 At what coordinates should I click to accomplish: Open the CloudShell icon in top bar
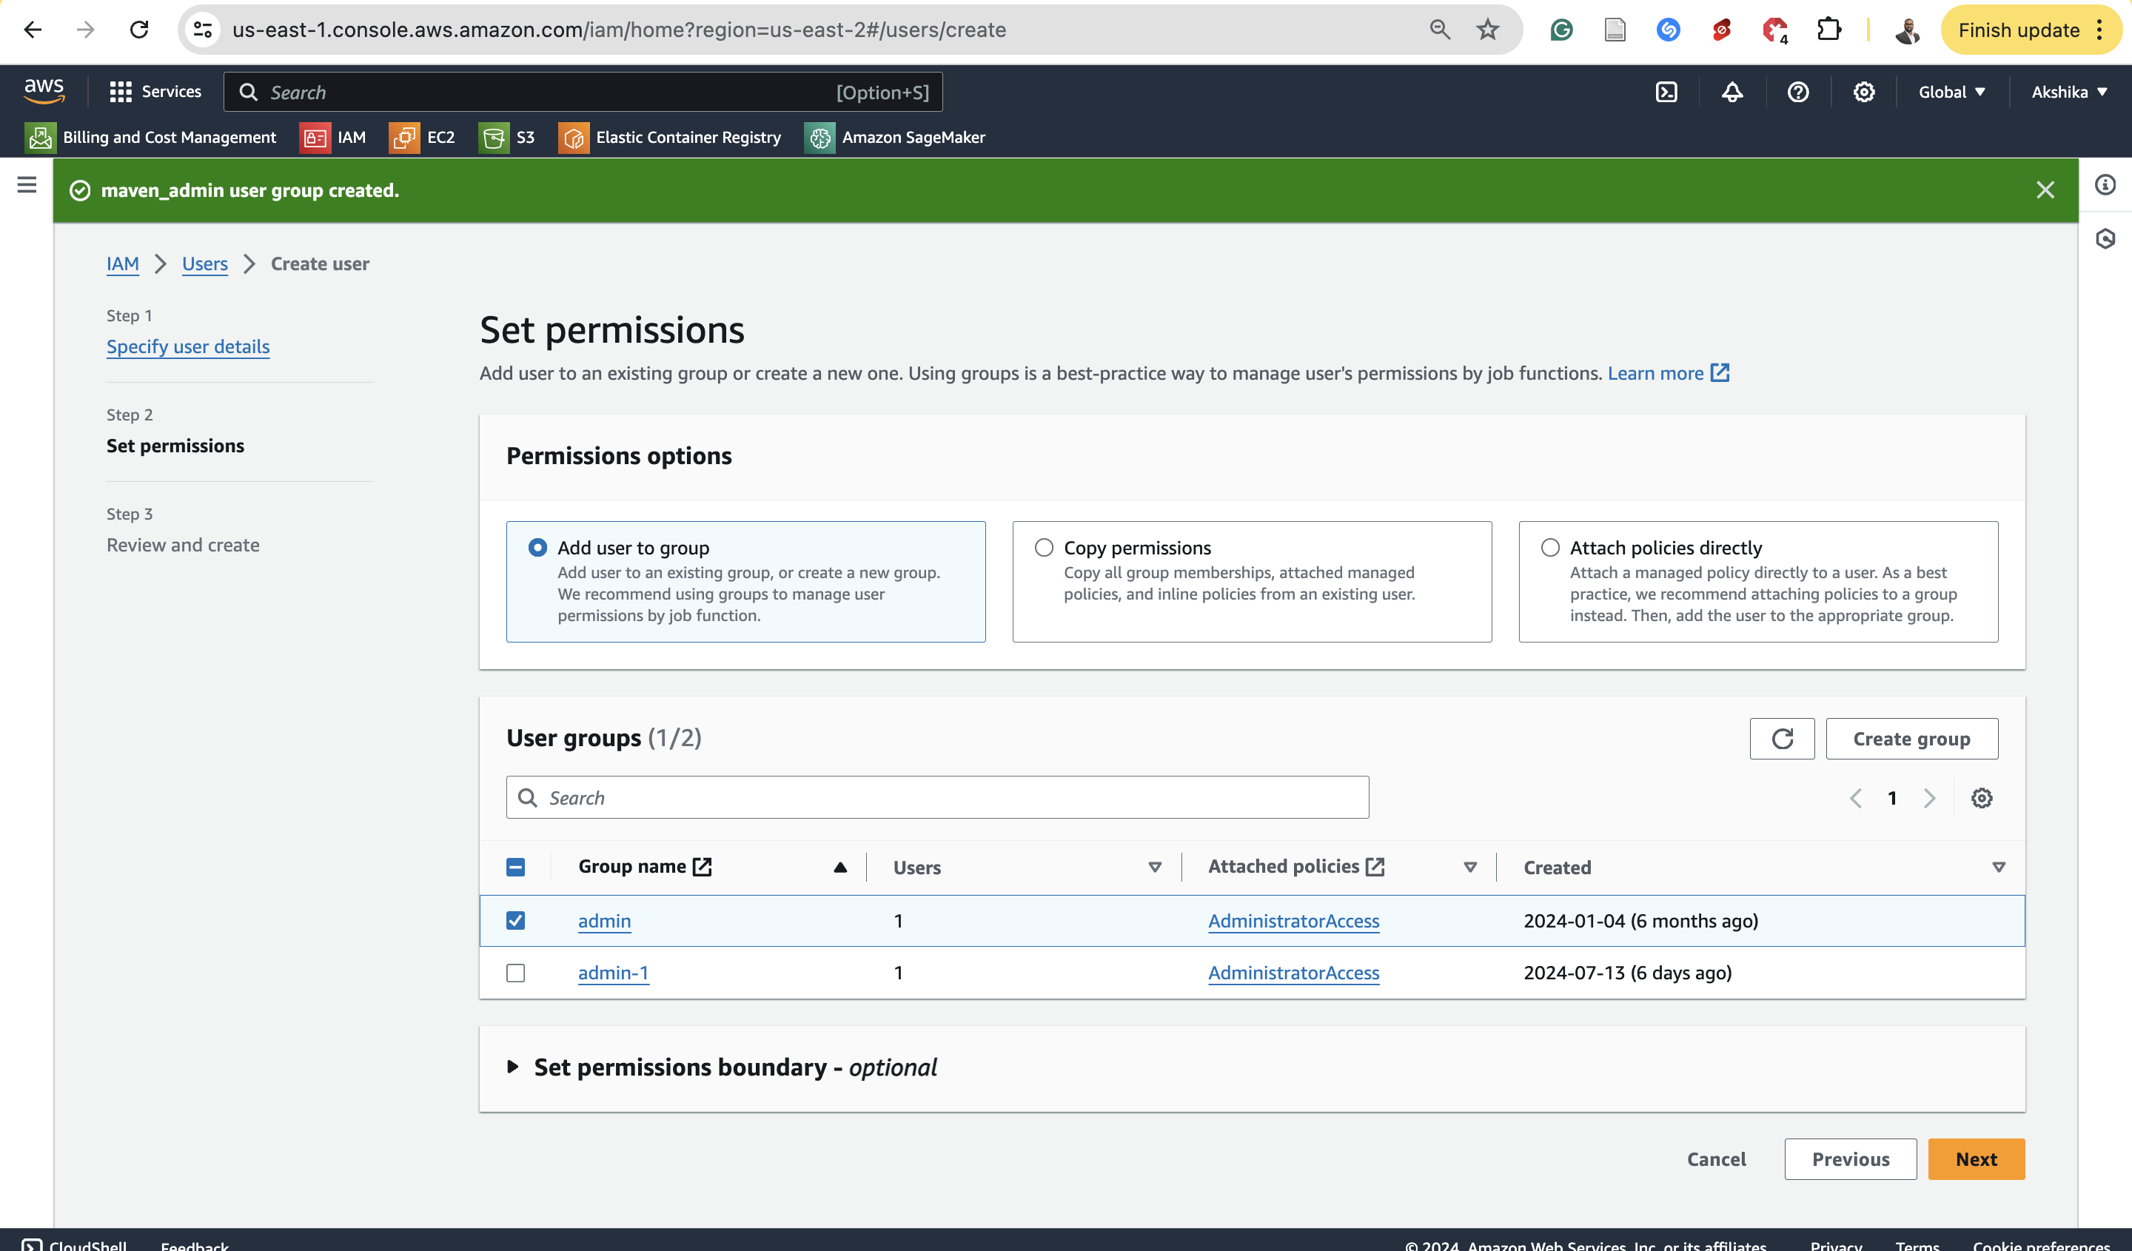tap(1666, 93)
